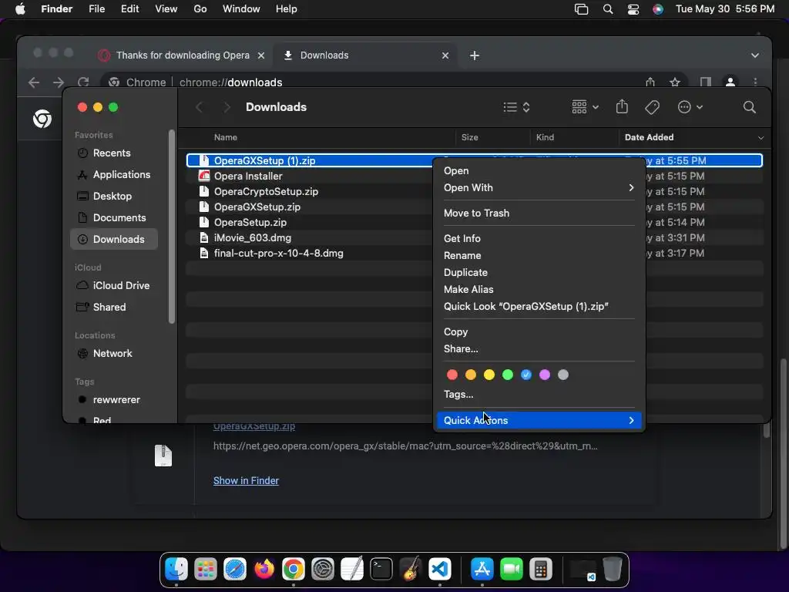The width and height of the screenshot is (789, 592).
Task: Apply the green tag color
Action: tap(508, 375)
